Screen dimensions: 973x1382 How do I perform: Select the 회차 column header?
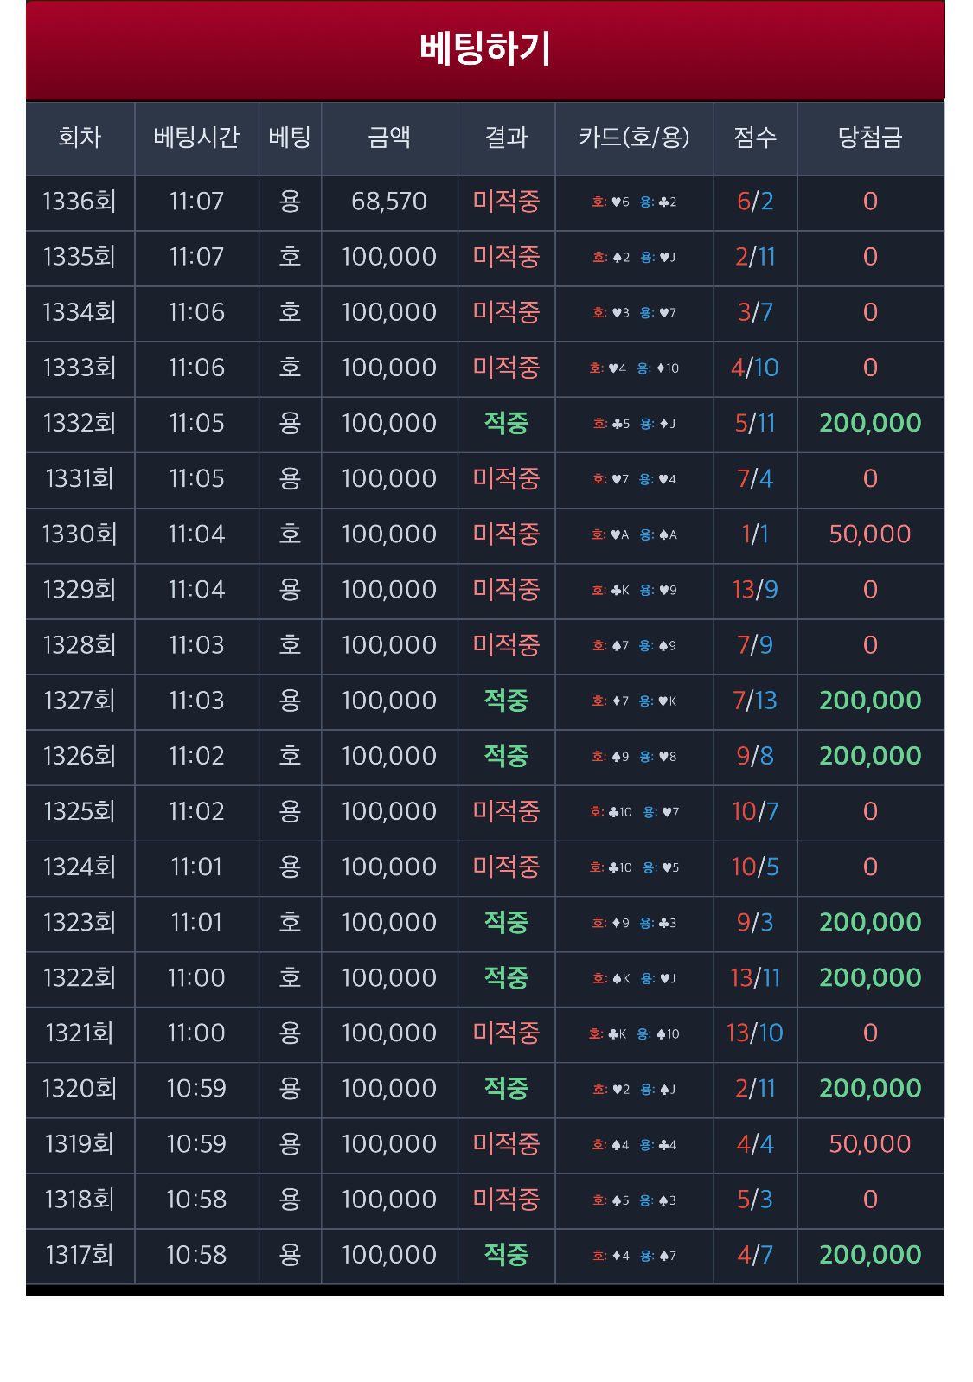point(80,138)
